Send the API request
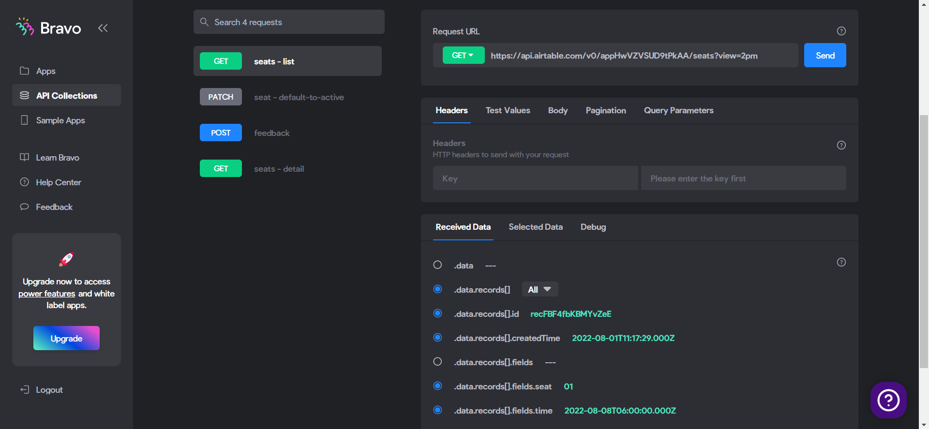The width and height of the screenshot is (929, 429). (825, 55)
